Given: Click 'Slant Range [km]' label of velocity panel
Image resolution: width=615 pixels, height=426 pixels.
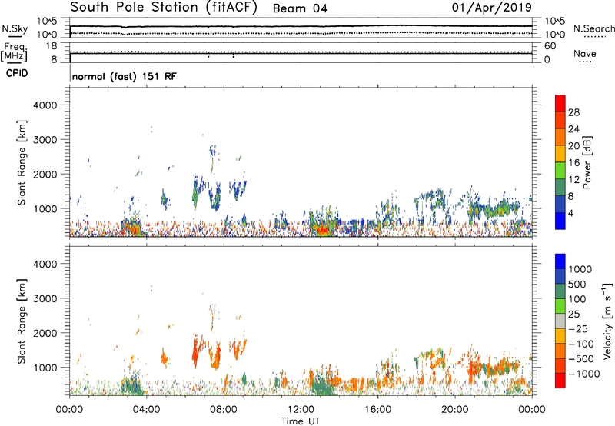Looking at the screenshot, I should (22, 321).
